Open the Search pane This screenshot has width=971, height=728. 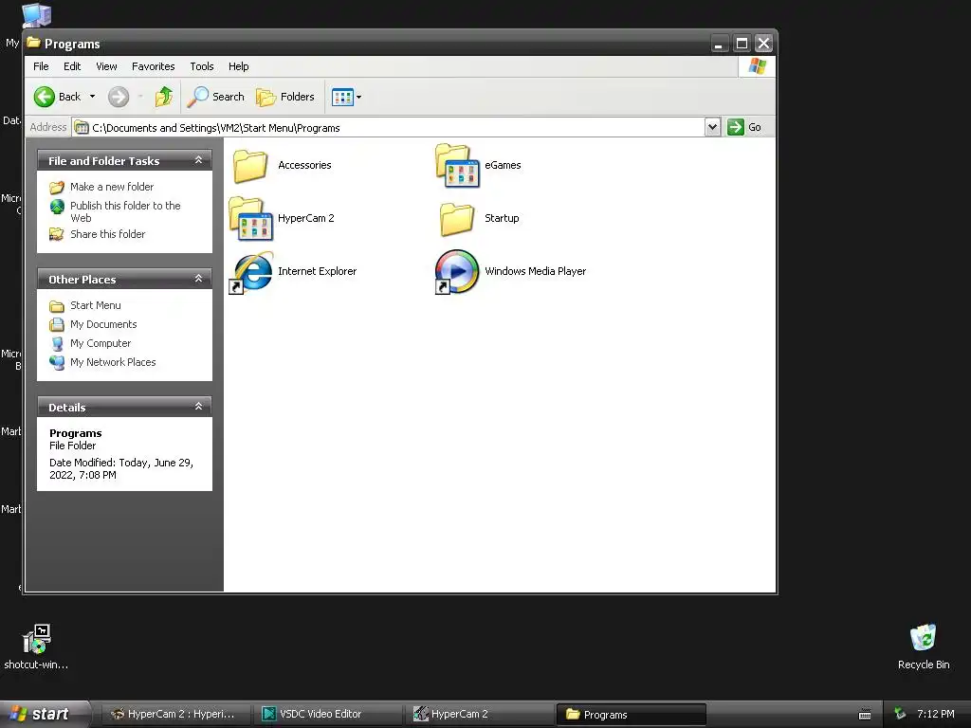click(x=216, y=97)
